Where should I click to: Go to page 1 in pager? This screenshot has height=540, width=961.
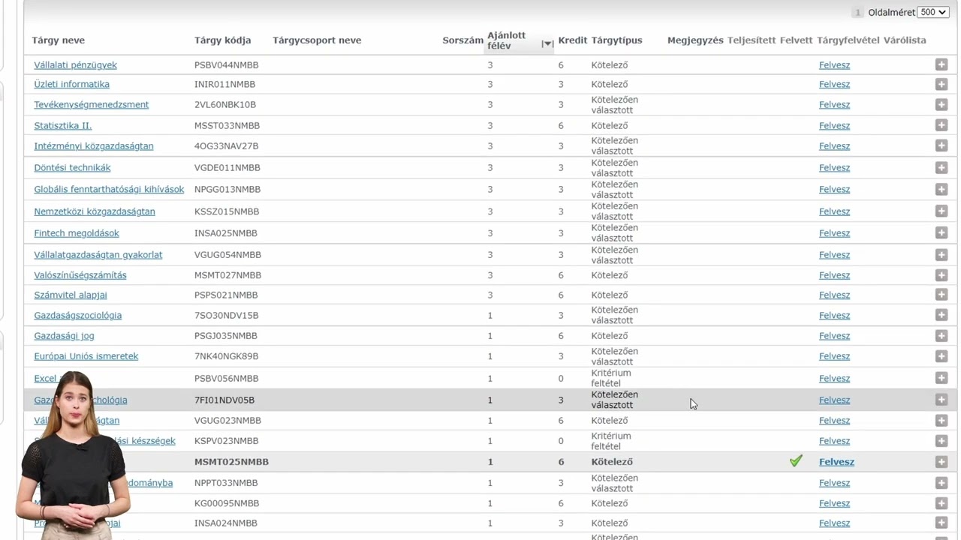pos(857,12)
